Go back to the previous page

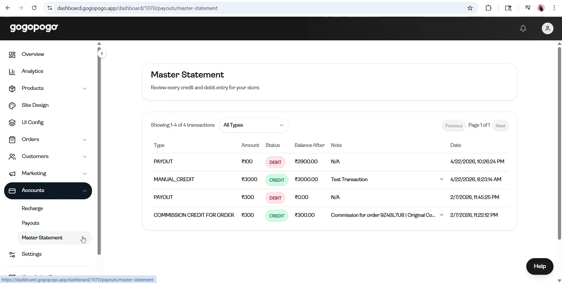pyautogui.click(x=8, y=8)
